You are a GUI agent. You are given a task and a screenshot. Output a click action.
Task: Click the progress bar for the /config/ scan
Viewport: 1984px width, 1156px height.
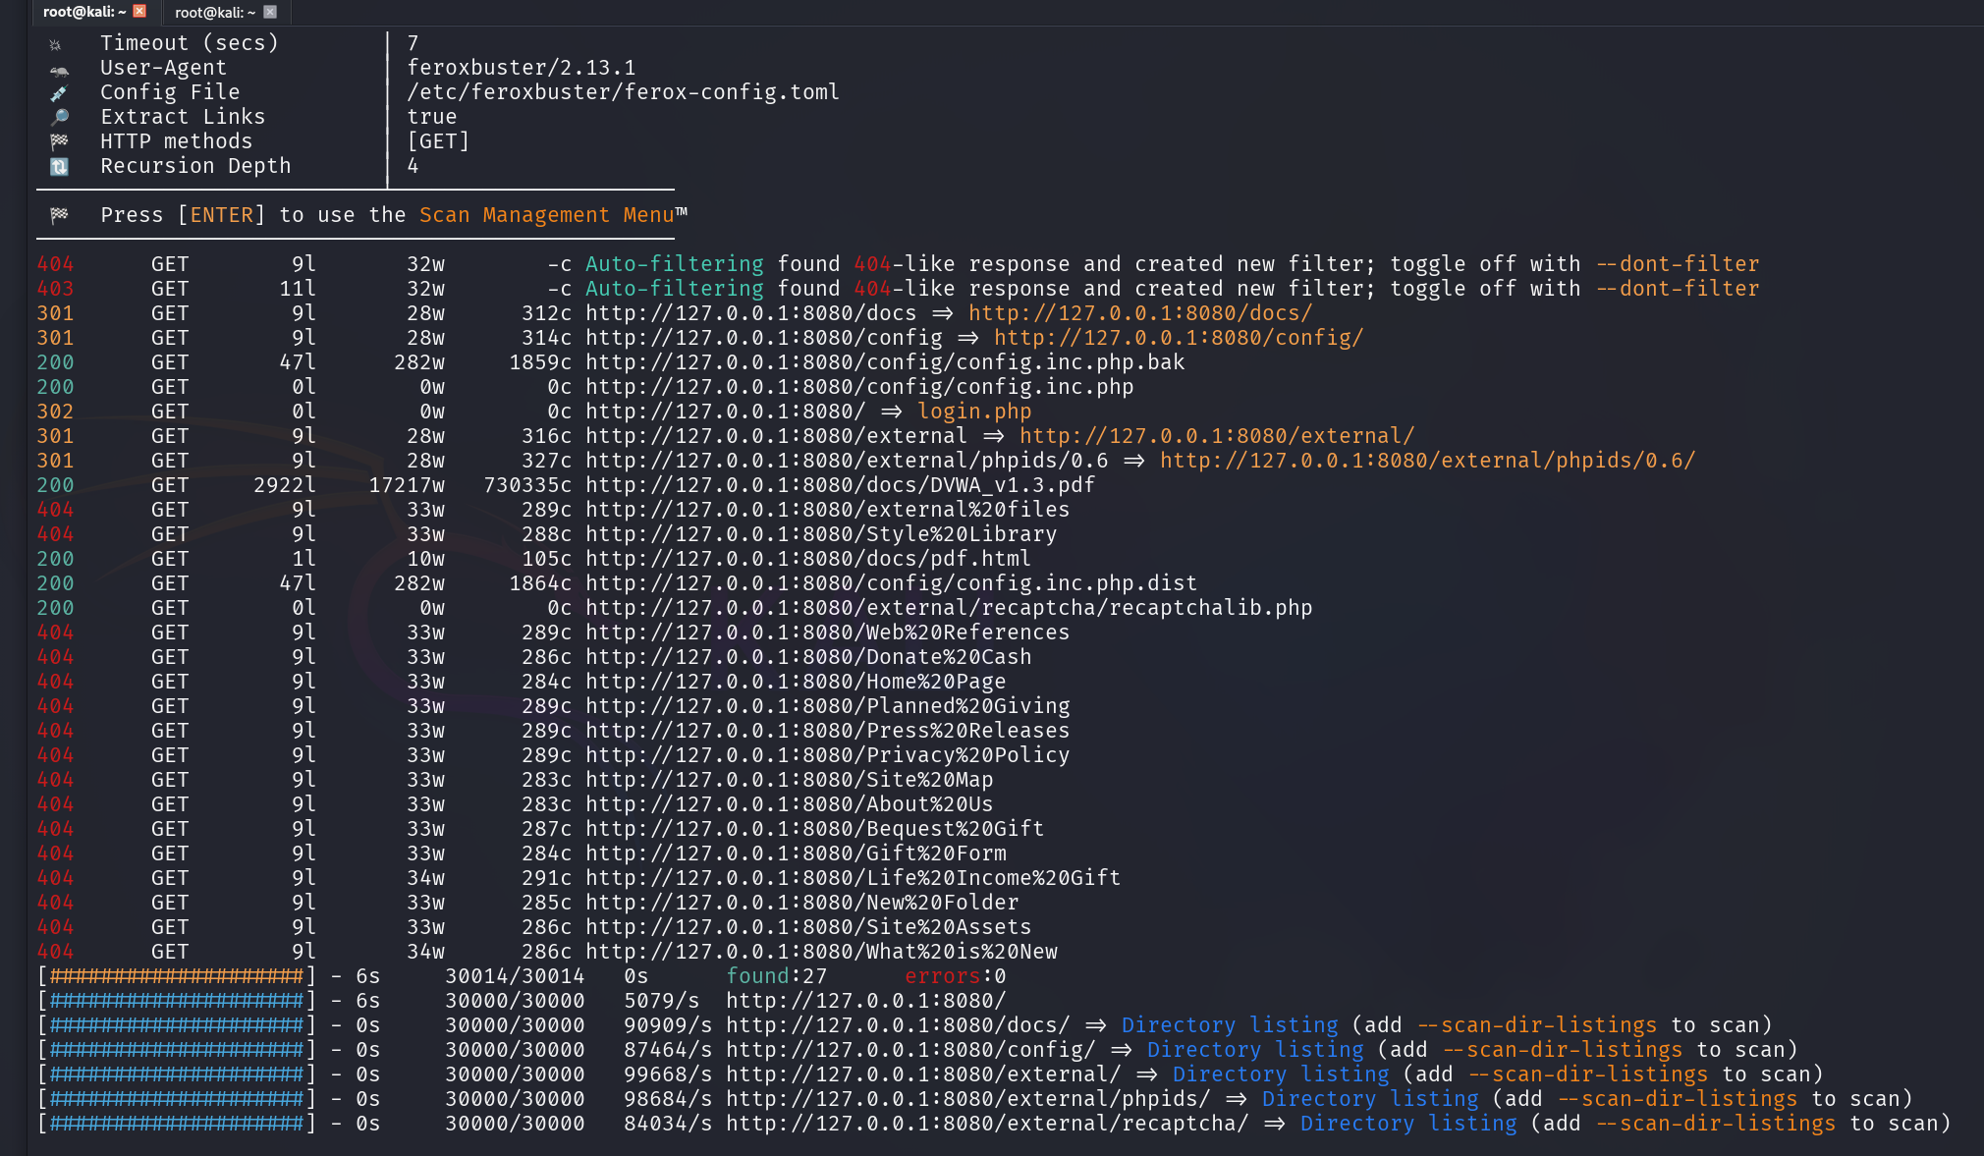click(177, 1050)
